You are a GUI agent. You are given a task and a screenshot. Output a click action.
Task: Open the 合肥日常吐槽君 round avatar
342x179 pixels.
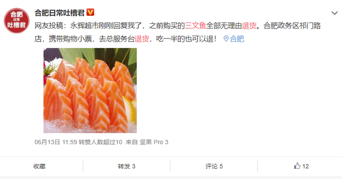17,21
